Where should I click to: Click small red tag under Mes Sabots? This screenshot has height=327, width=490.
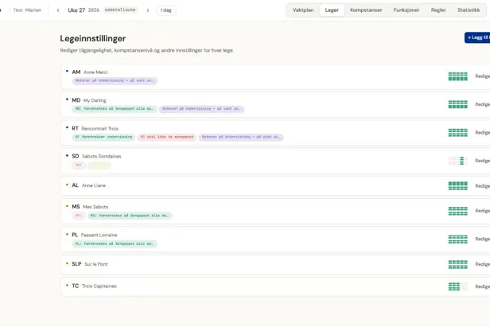coord(79,216)
